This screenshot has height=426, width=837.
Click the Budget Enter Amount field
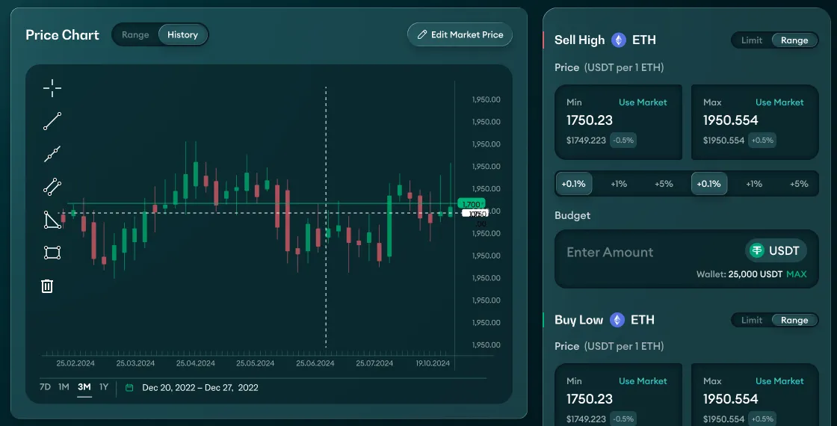pos(610,252)
